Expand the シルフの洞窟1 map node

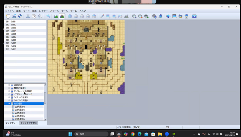point(9,100)
